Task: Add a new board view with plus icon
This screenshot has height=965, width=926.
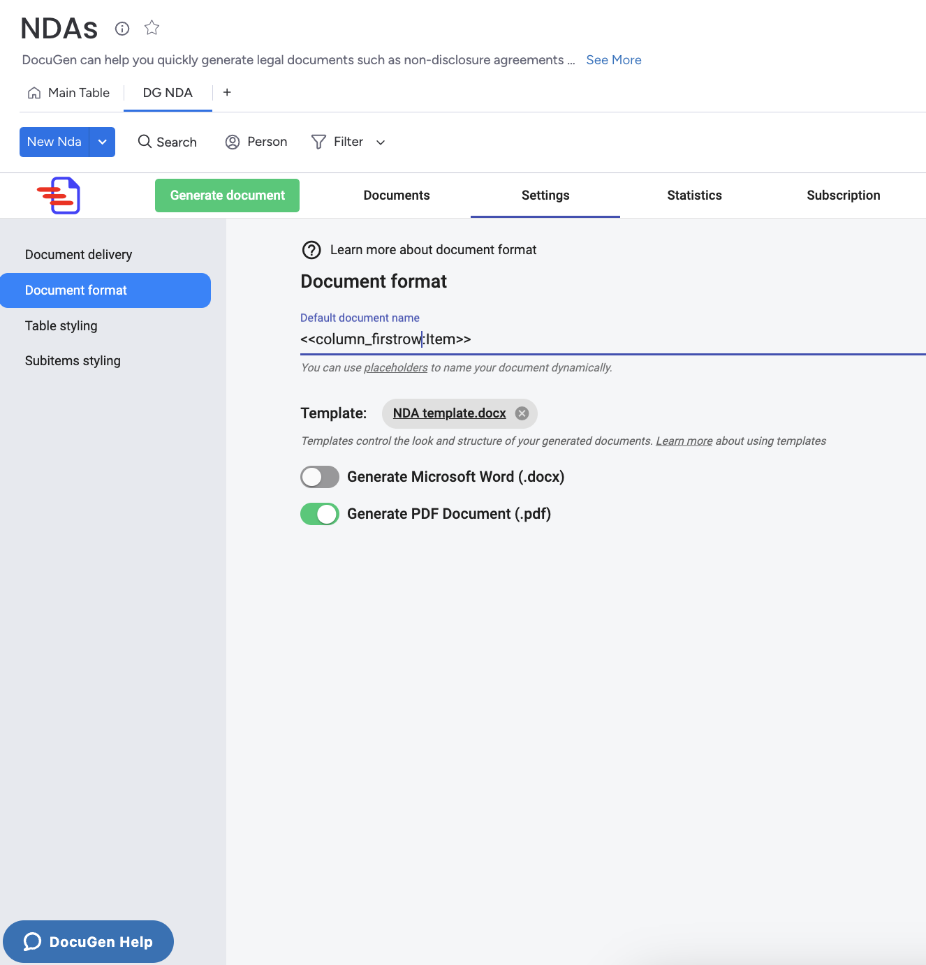Action: pos(227,92)
